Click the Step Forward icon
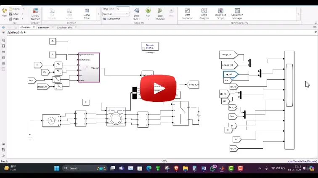 pyautogui.click(x=160, y=13)
